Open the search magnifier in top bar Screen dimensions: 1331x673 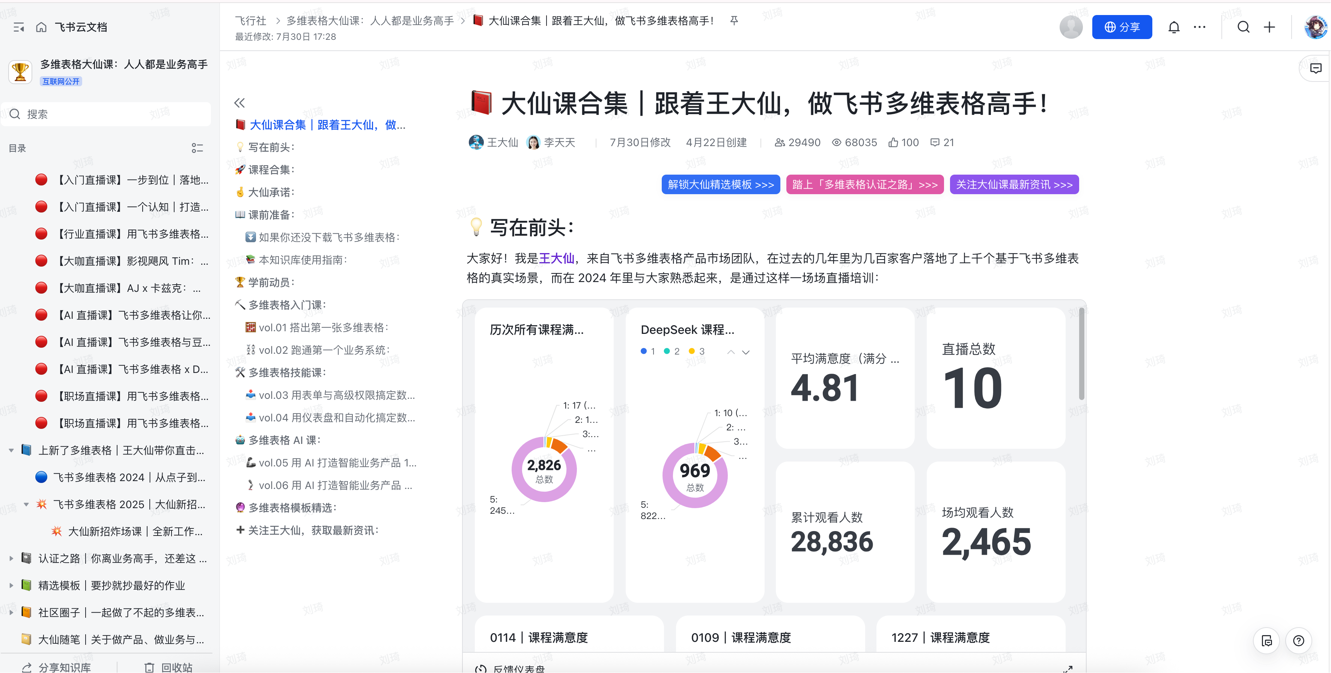(1243, 27)
